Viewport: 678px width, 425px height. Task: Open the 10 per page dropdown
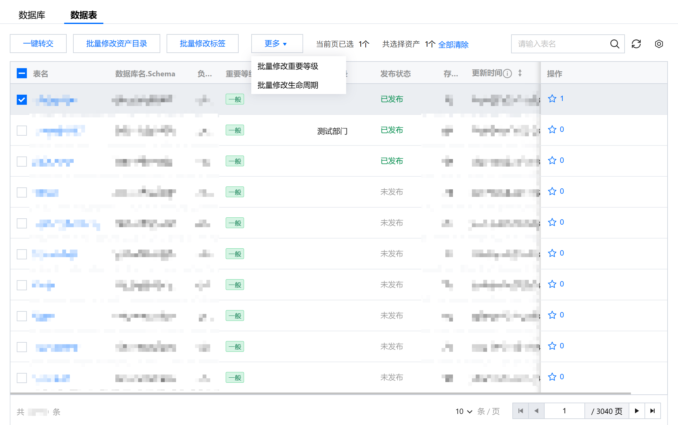tap(464, 411)
